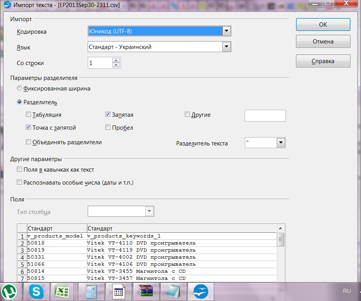Viewport: 361px width, 301px height.
Task: Click the preview vertical scrollbar thumb
Action: click(280, 239)
